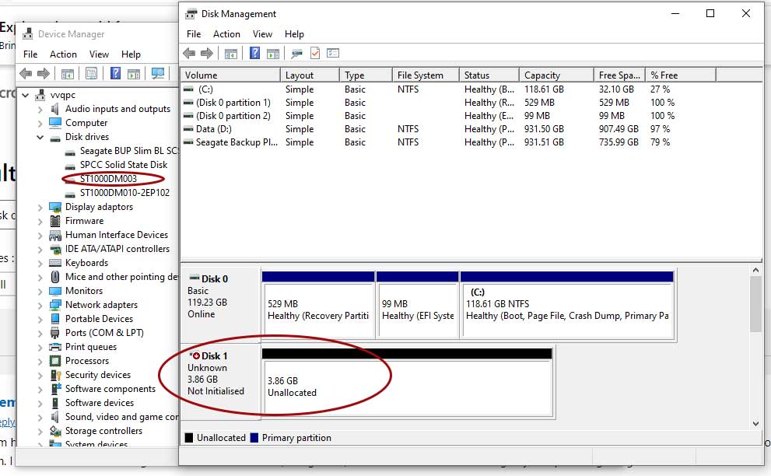Click console tree icon in Disk Management toolbar
This screenshot has height=476, width=771.
pyautogui.click(x=230, y=54)
